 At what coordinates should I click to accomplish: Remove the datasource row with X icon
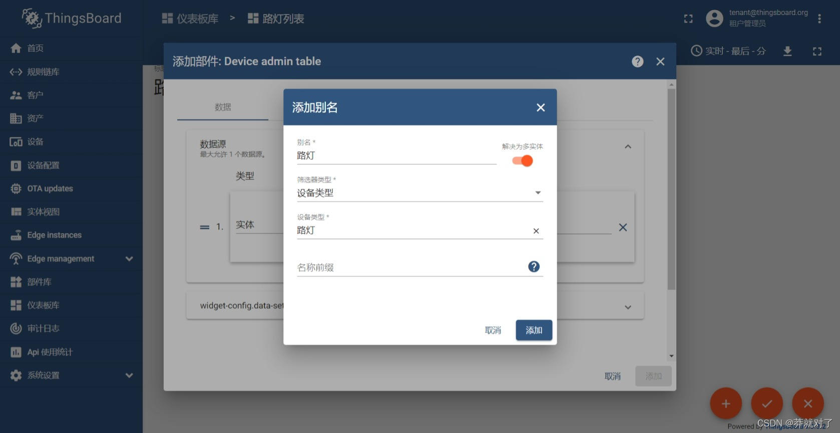pos(623,227)
